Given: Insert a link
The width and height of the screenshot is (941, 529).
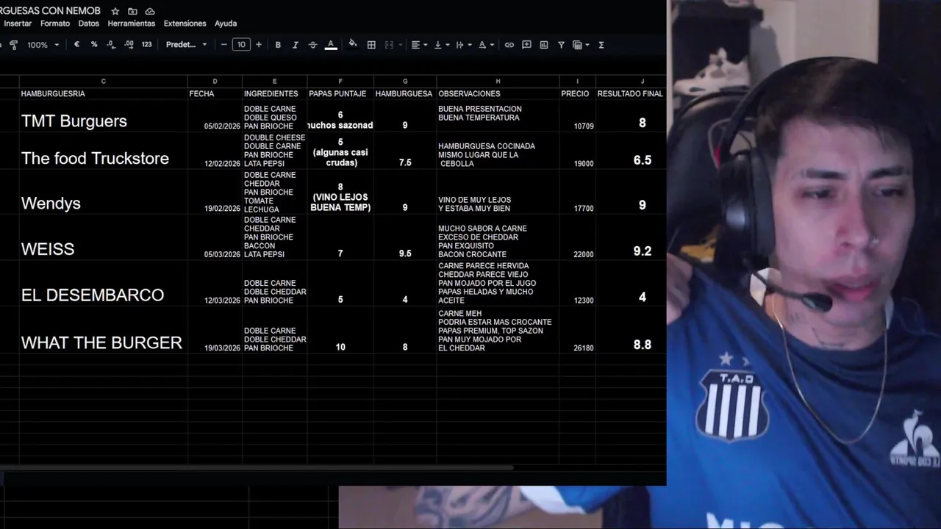Looking at the screenshot, I should point(509,45).
